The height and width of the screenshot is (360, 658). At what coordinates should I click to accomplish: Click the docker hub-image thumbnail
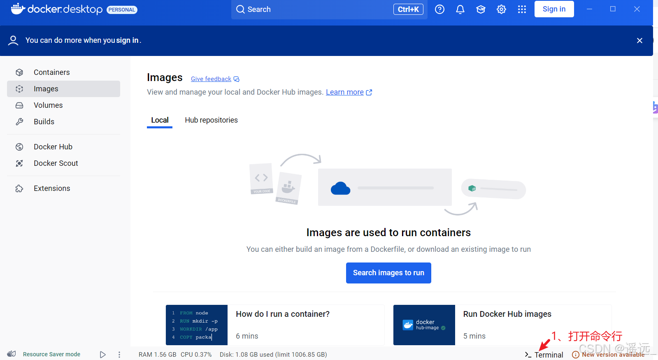point(424,325)
